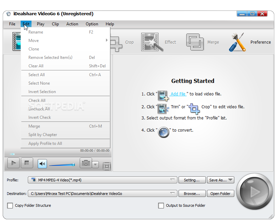Screen dimensions: 277x222
Task: Click MP4 file icon in Profile field
Action: pyautogui.click(x=34, y=180)
